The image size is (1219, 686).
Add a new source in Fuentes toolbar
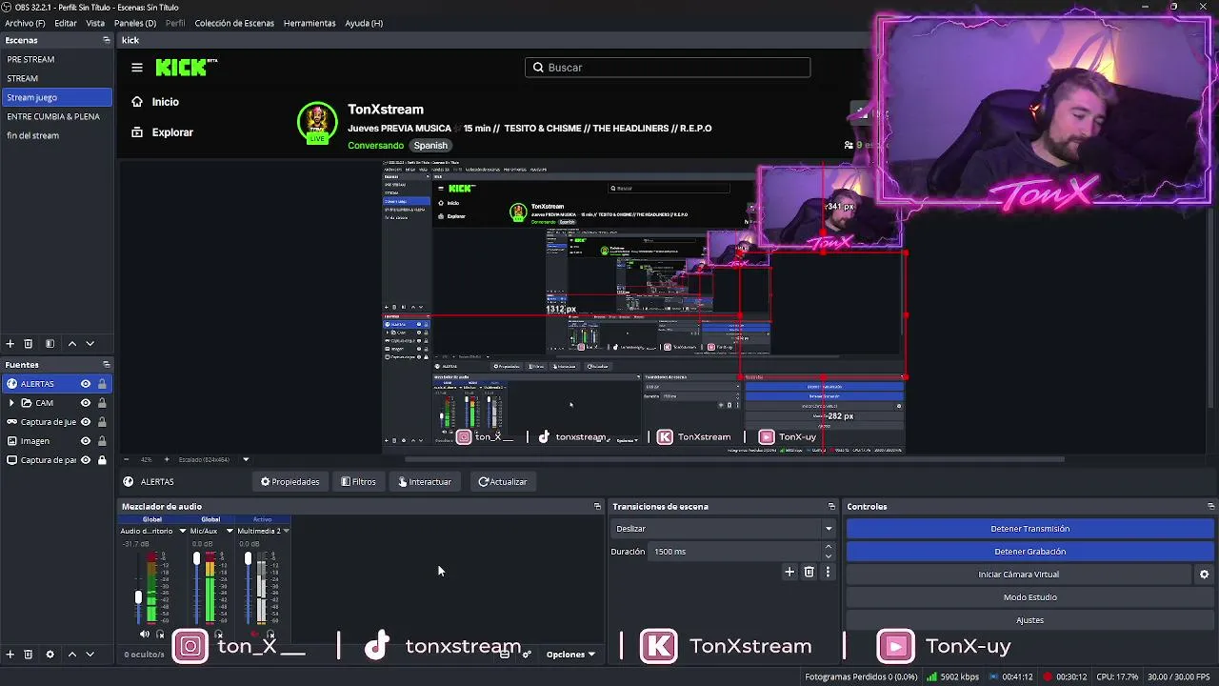tap(10, 655)
